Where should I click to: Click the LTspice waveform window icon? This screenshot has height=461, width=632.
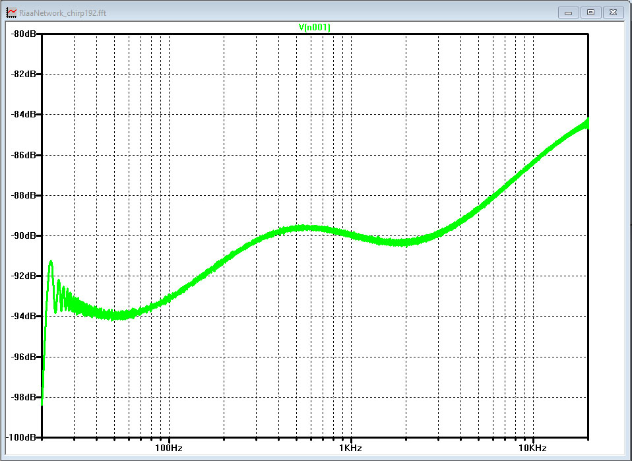coord(11,12)
